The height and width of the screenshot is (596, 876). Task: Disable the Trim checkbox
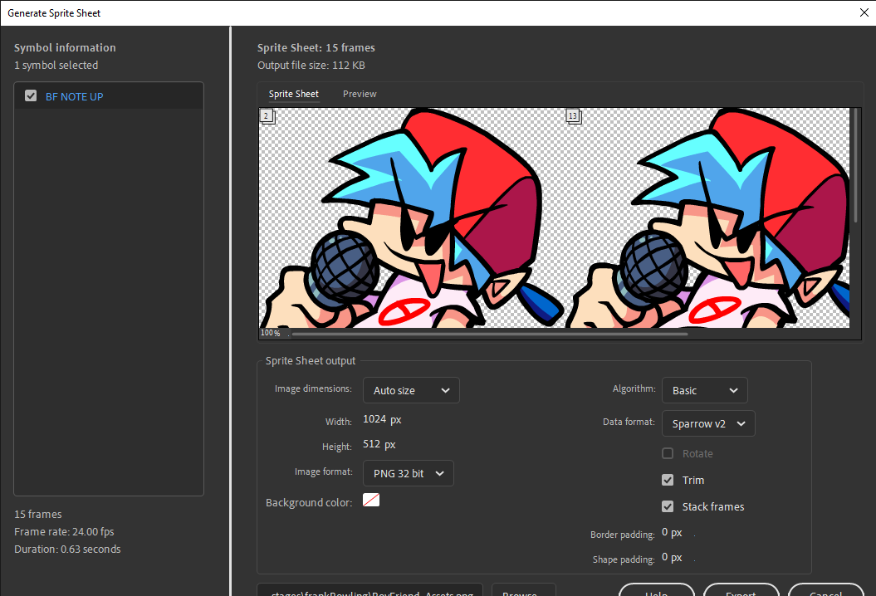[668, 480]
